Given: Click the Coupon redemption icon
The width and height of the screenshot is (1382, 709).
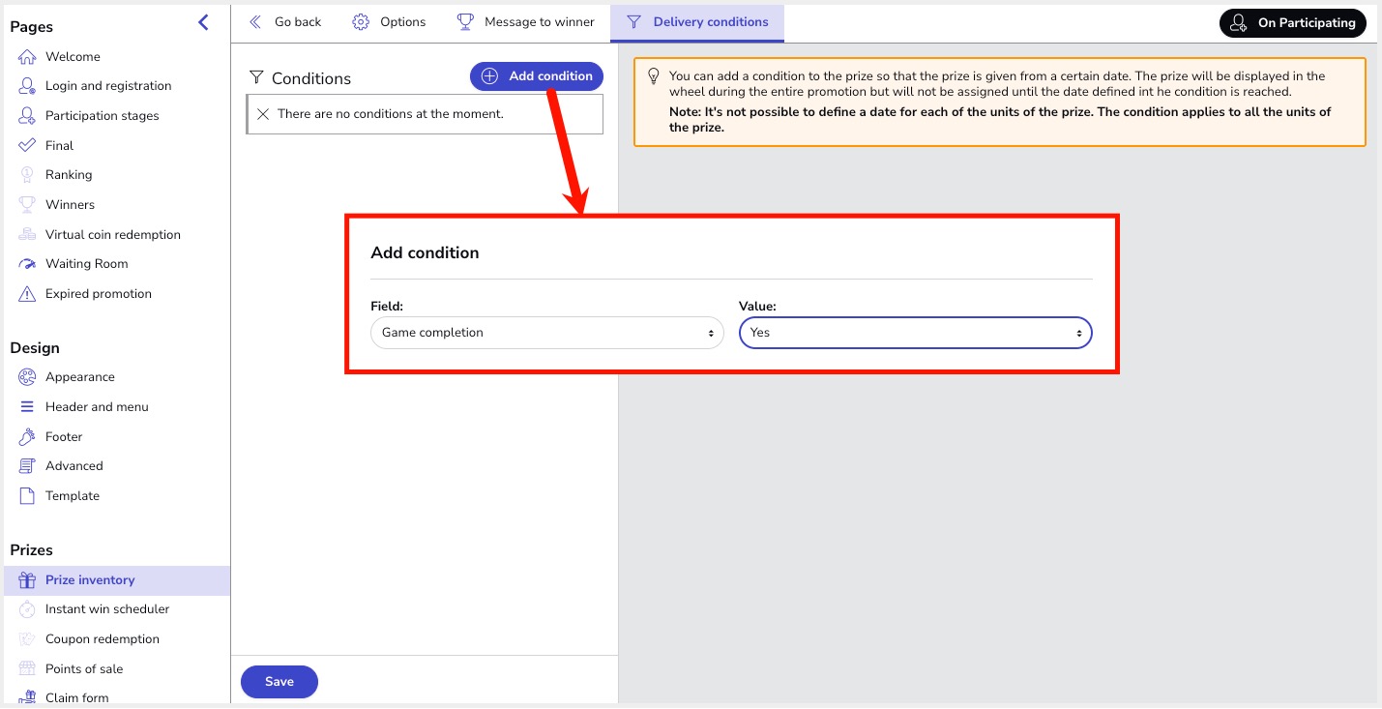Looking at the screenshot, I should tap(27, 639).
